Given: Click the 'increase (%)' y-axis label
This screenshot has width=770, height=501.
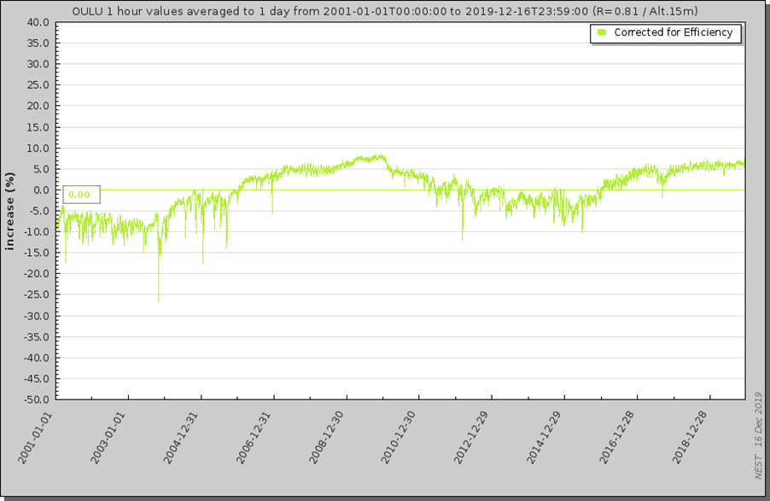Looking at the screenshot, I should tap(10, 211).
